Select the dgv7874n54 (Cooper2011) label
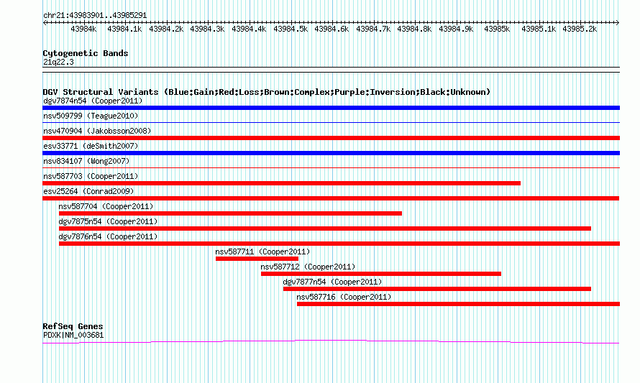Viewport: 640px width, 383px height. tap(93, 101)
